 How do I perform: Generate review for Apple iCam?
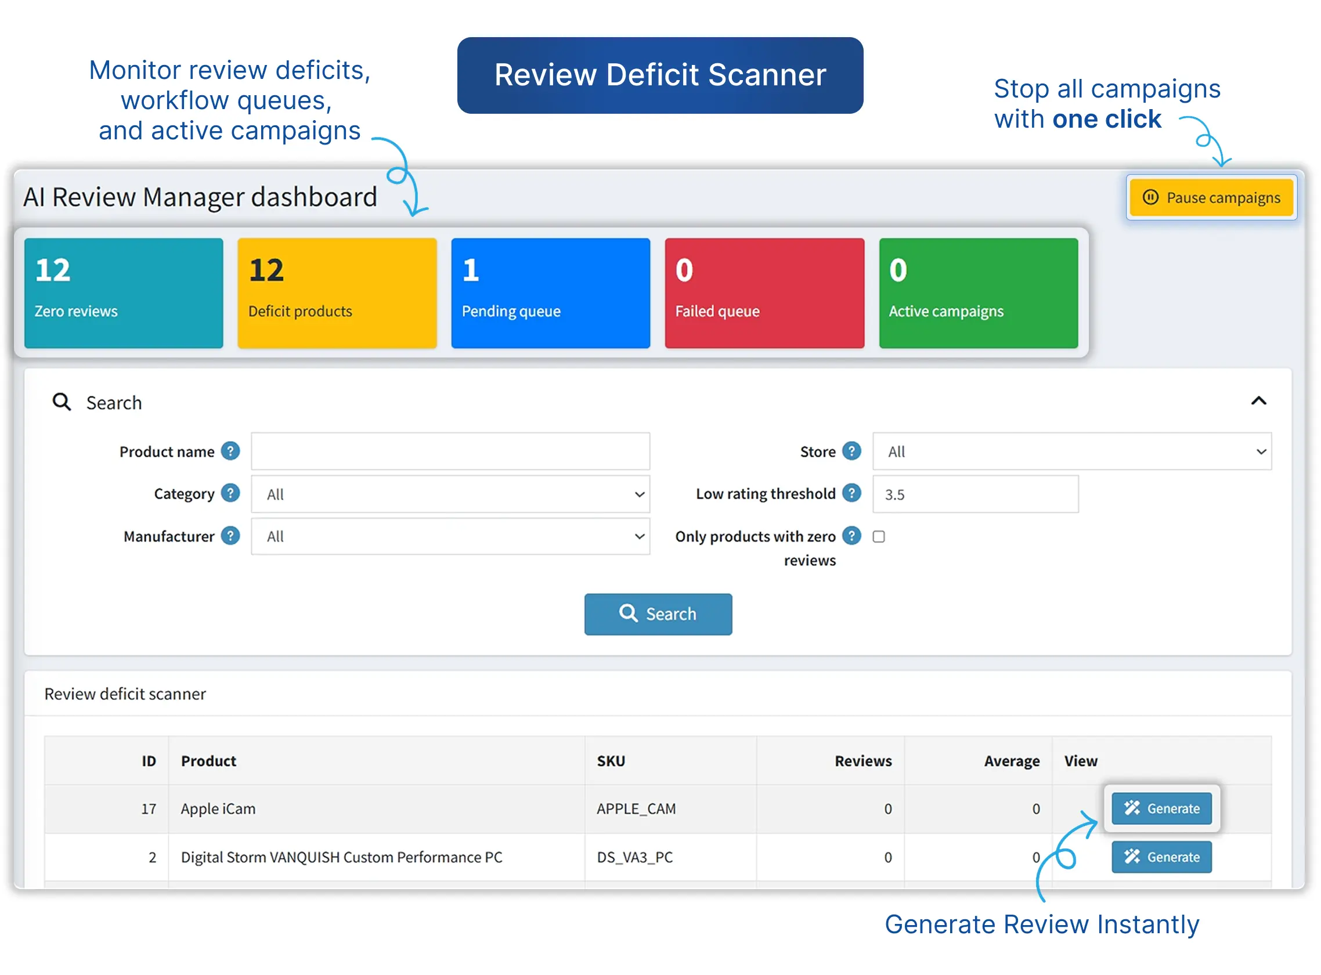pos(1161,808)
